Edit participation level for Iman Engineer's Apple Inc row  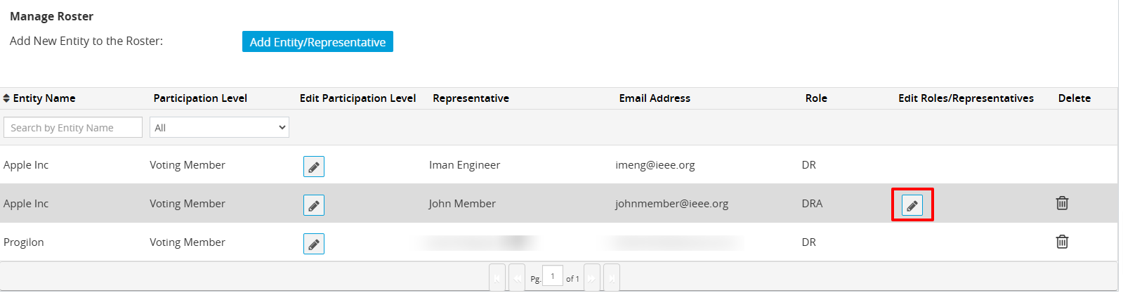pyautogui.click(x=314, y=167)
